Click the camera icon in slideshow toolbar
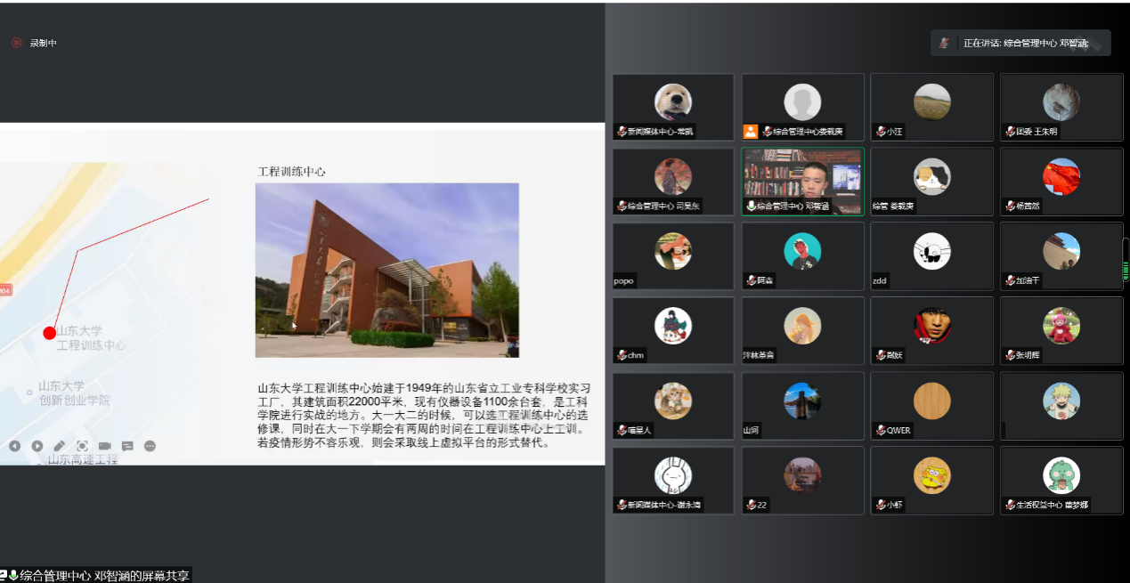1130x583 pixels. tap(105, 446)
